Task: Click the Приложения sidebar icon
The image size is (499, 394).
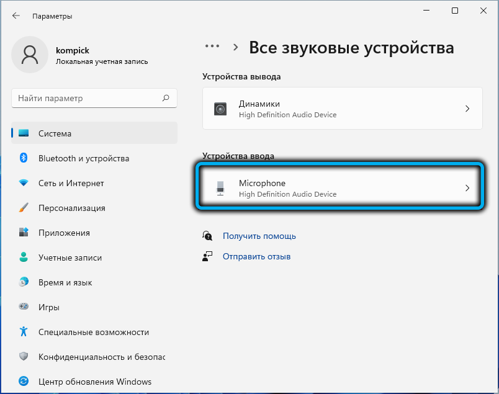Action: click(24, 233)
